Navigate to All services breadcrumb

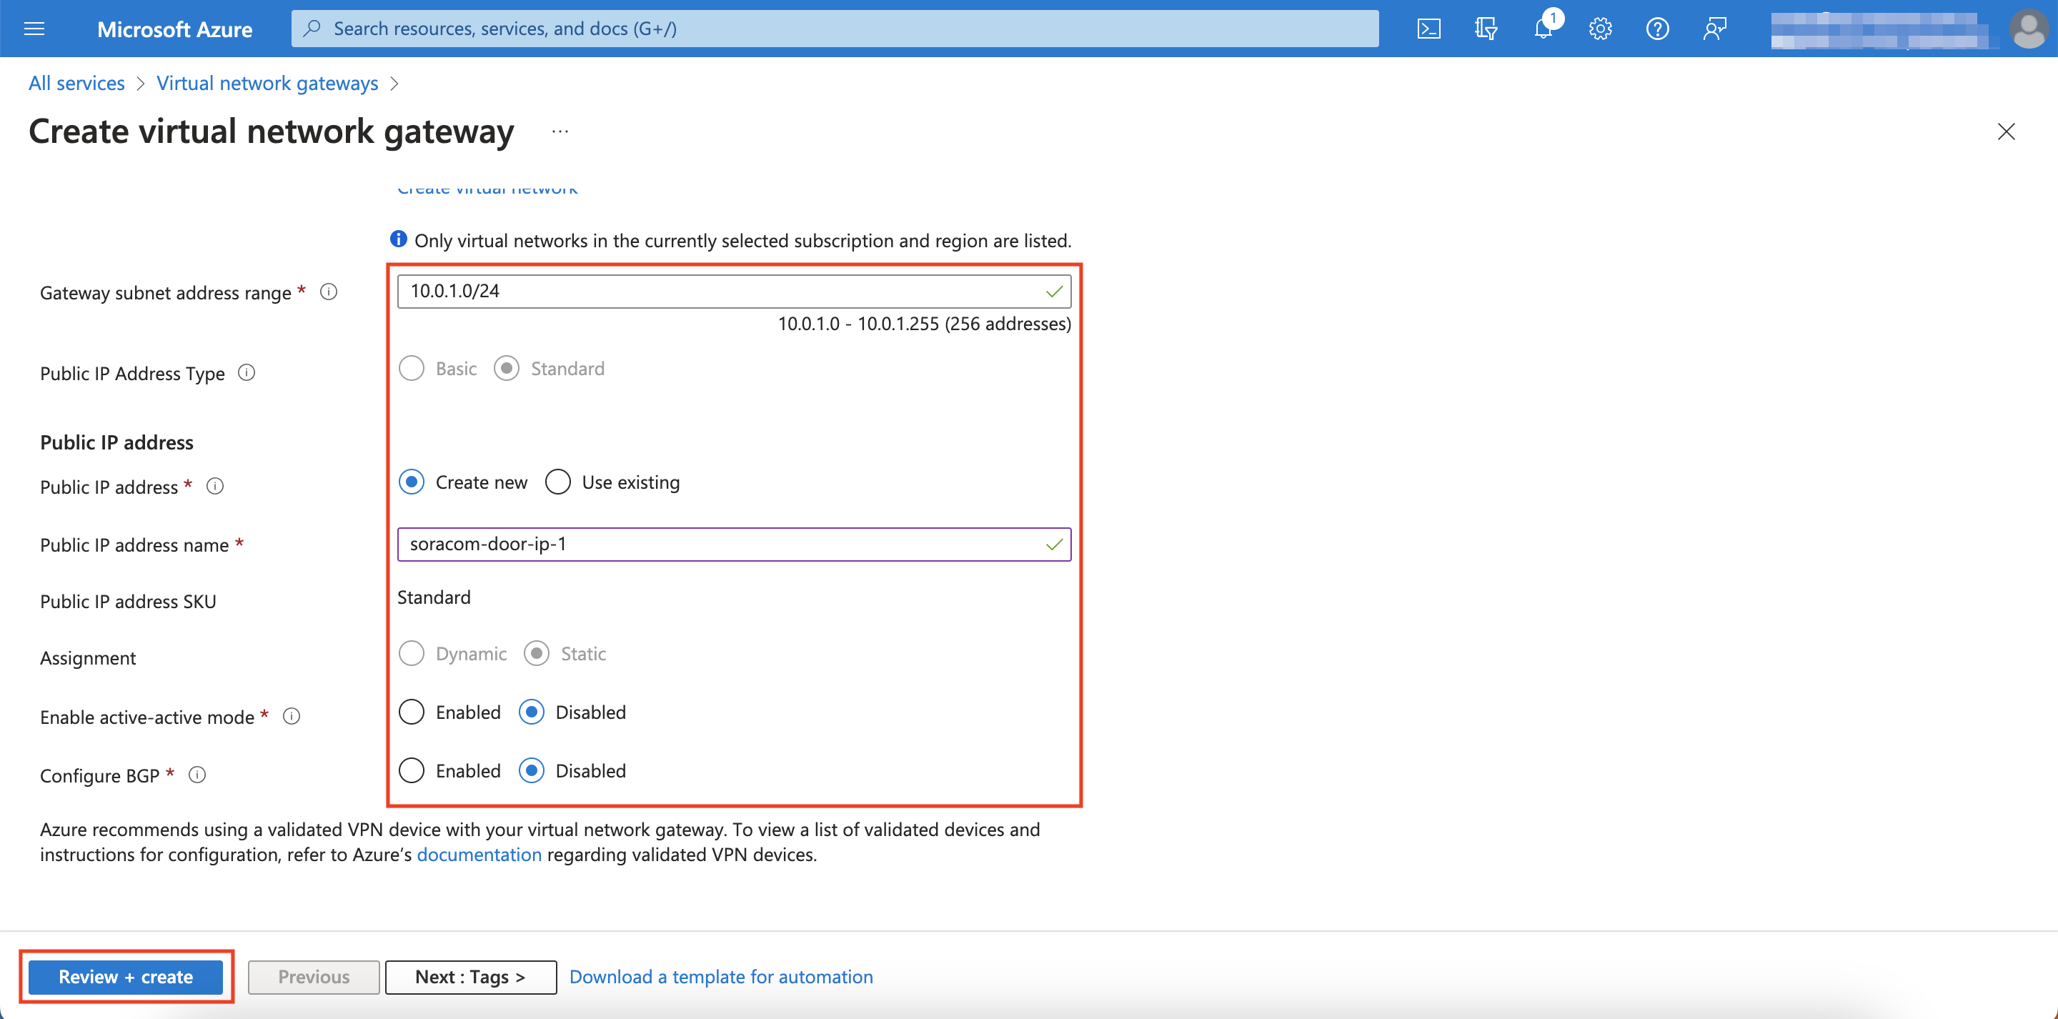pos(76,82)
